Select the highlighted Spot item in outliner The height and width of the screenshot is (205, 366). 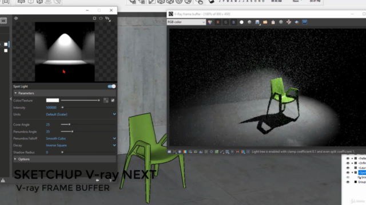pos(362,173)
